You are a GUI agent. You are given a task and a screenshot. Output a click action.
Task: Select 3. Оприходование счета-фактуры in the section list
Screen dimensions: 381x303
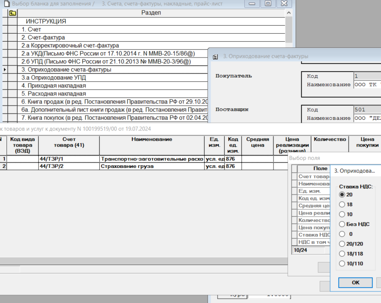(113, 69)
